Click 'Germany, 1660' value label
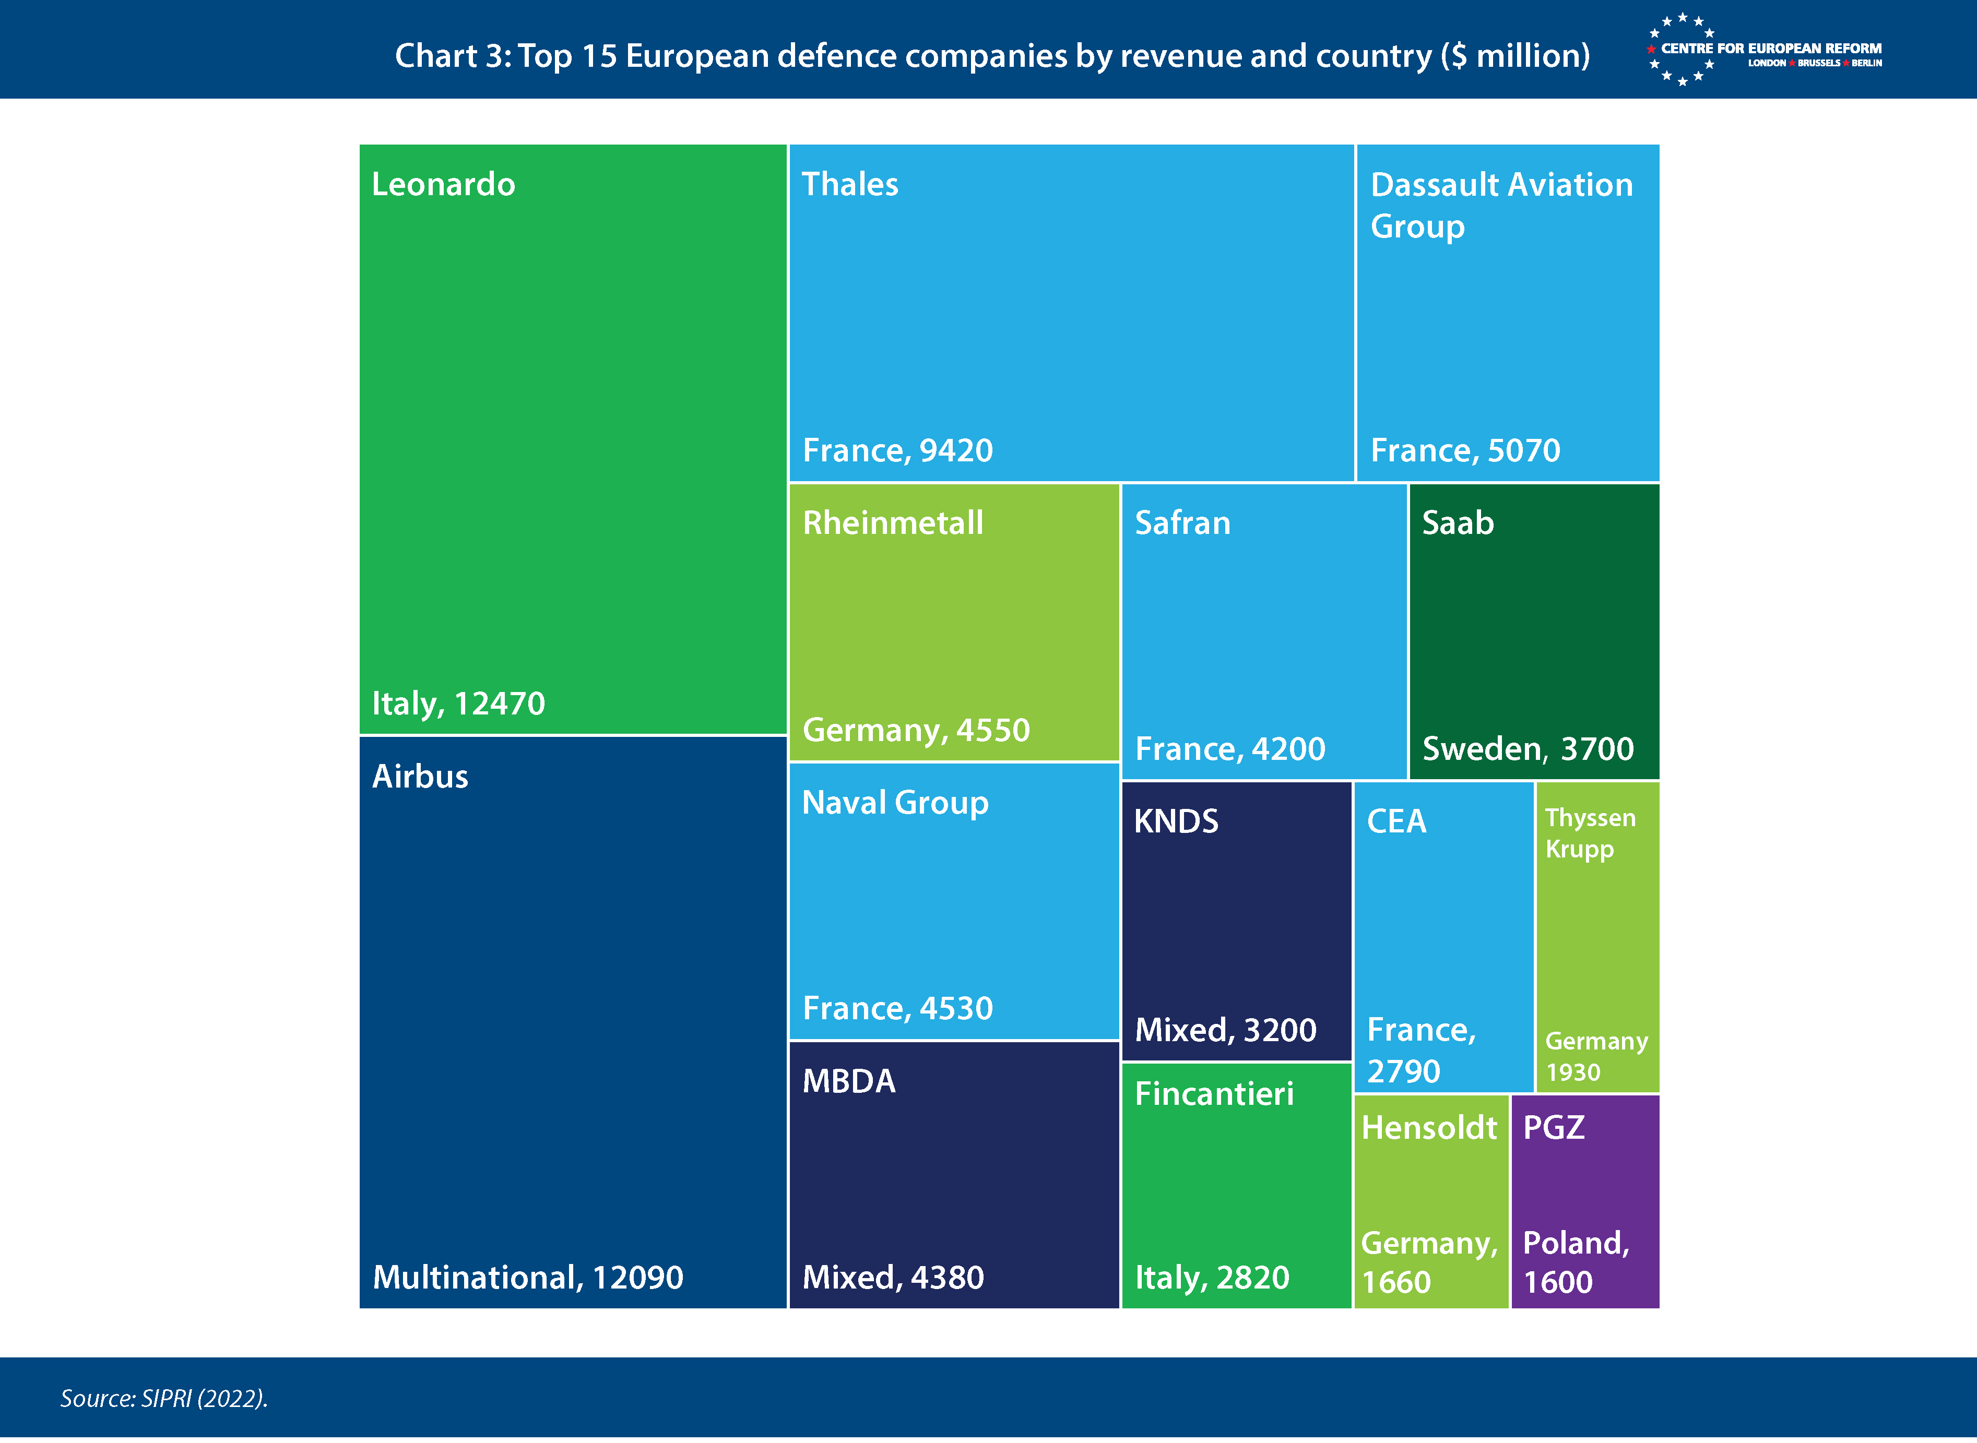This screenshot has width=1977, height=1443. [1429, 1263]
